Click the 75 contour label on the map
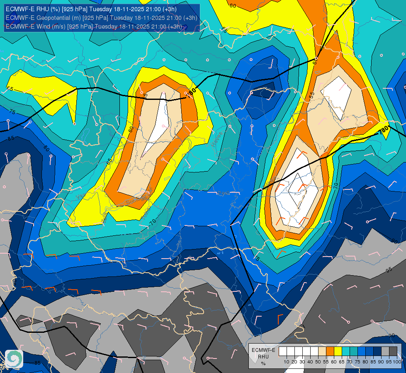 click(12, 112)
